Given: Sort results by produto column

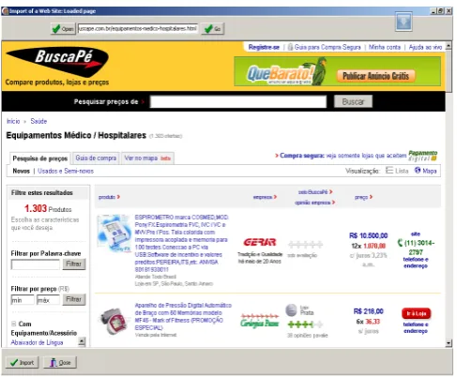Looking at the screenshot, I should (109, 197).
